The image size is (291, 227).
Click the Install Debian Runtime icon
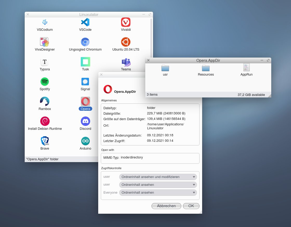[44, 121]
